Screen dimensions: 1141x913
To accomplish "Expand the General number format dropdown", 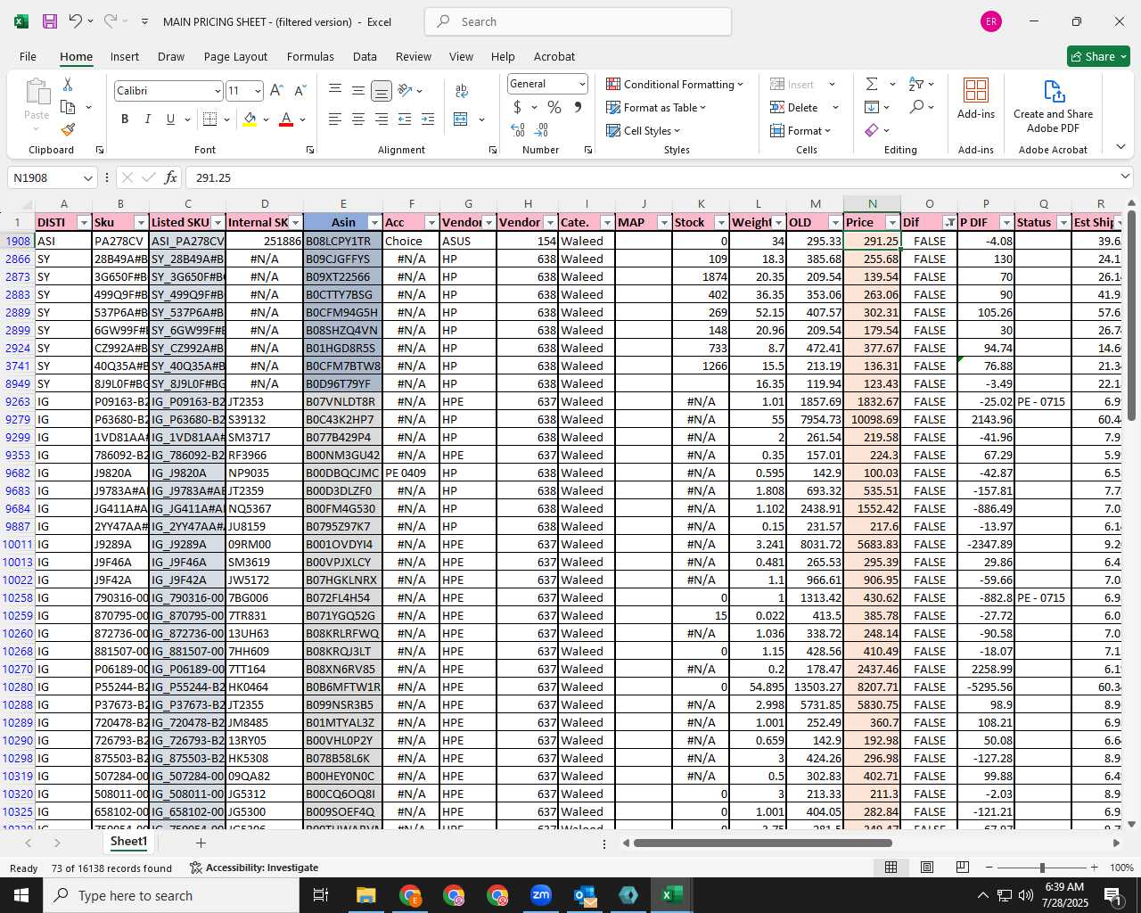I will point(582,84).
